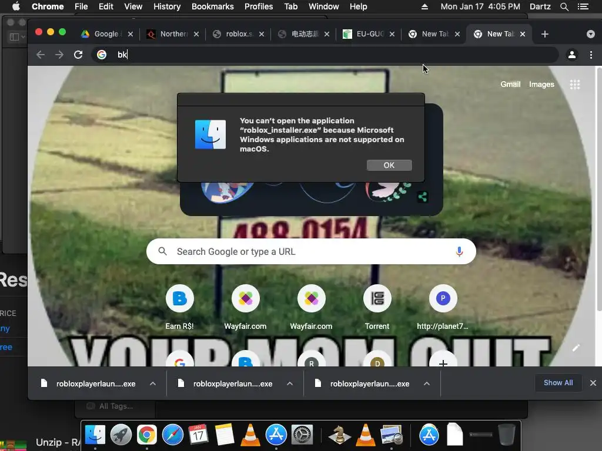Expand options for second robloxplayerlaun download
Viewport: 602px width, 451px height.
click(290, 383)
